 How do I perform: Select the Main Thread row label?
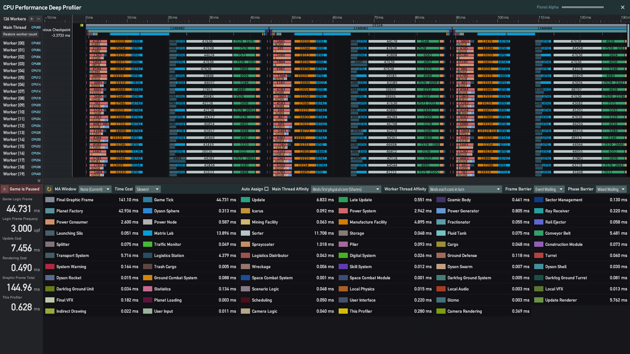pos(15,28)
